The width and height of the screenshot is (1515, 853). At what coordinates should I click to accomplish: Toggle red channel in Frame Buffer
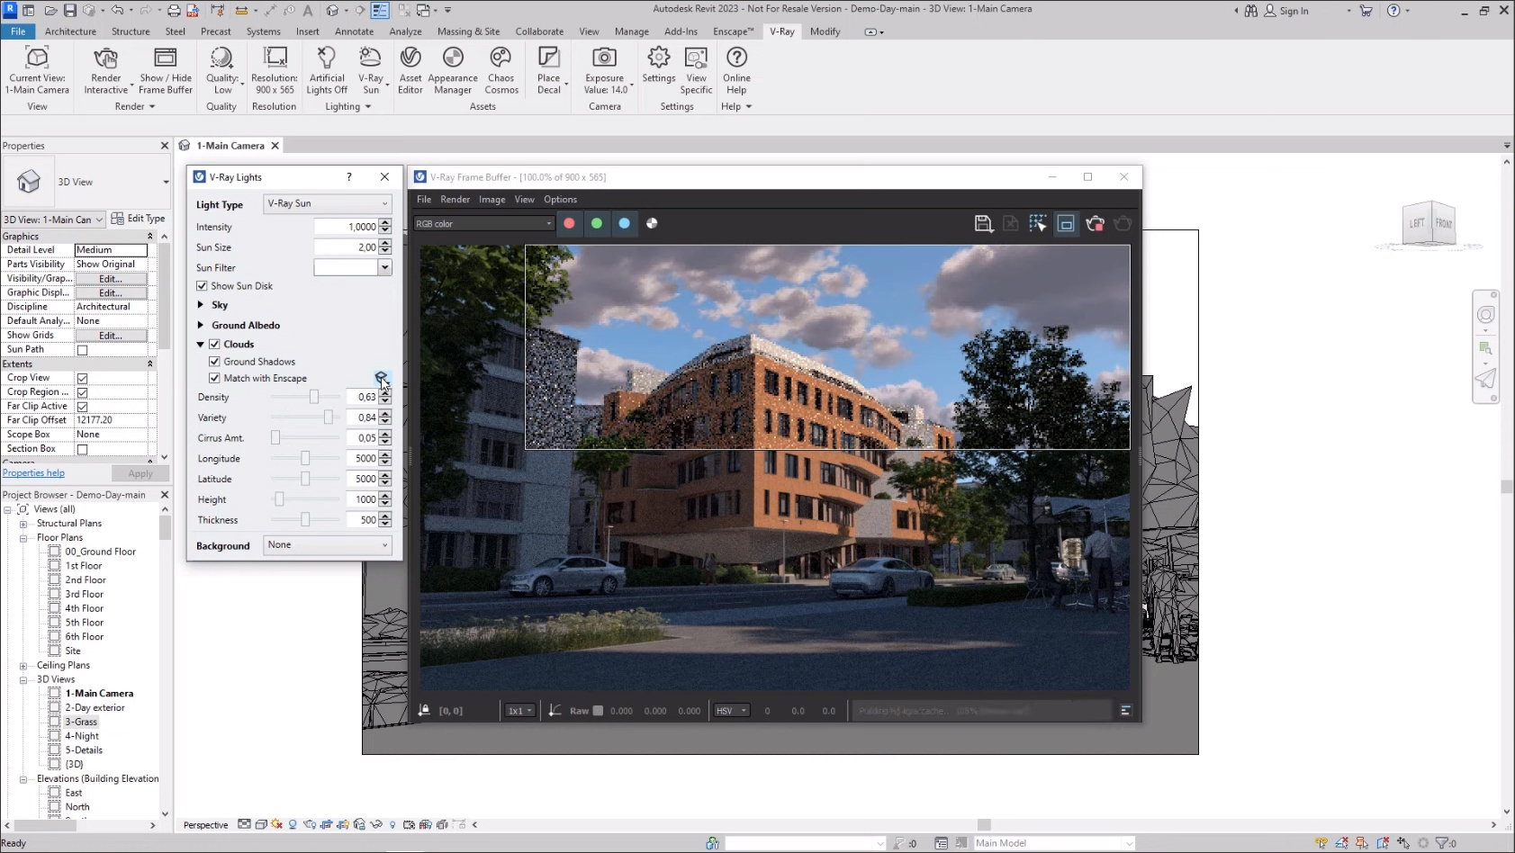tap(569, 223)
